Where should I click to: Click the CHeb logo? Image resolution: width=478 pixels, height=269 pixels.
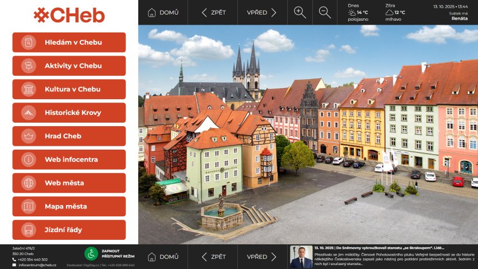pos(69,15)
